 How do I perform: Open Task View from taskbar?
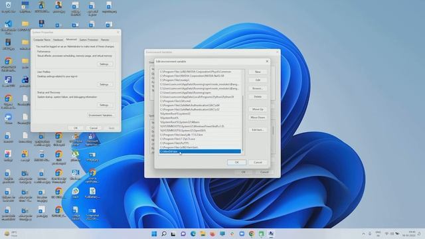click(x=173, y=234)
